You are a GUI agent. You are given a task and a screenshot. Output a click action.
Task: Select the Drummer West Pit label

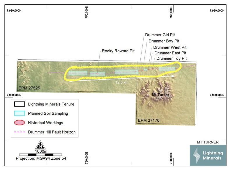(170, 47)
